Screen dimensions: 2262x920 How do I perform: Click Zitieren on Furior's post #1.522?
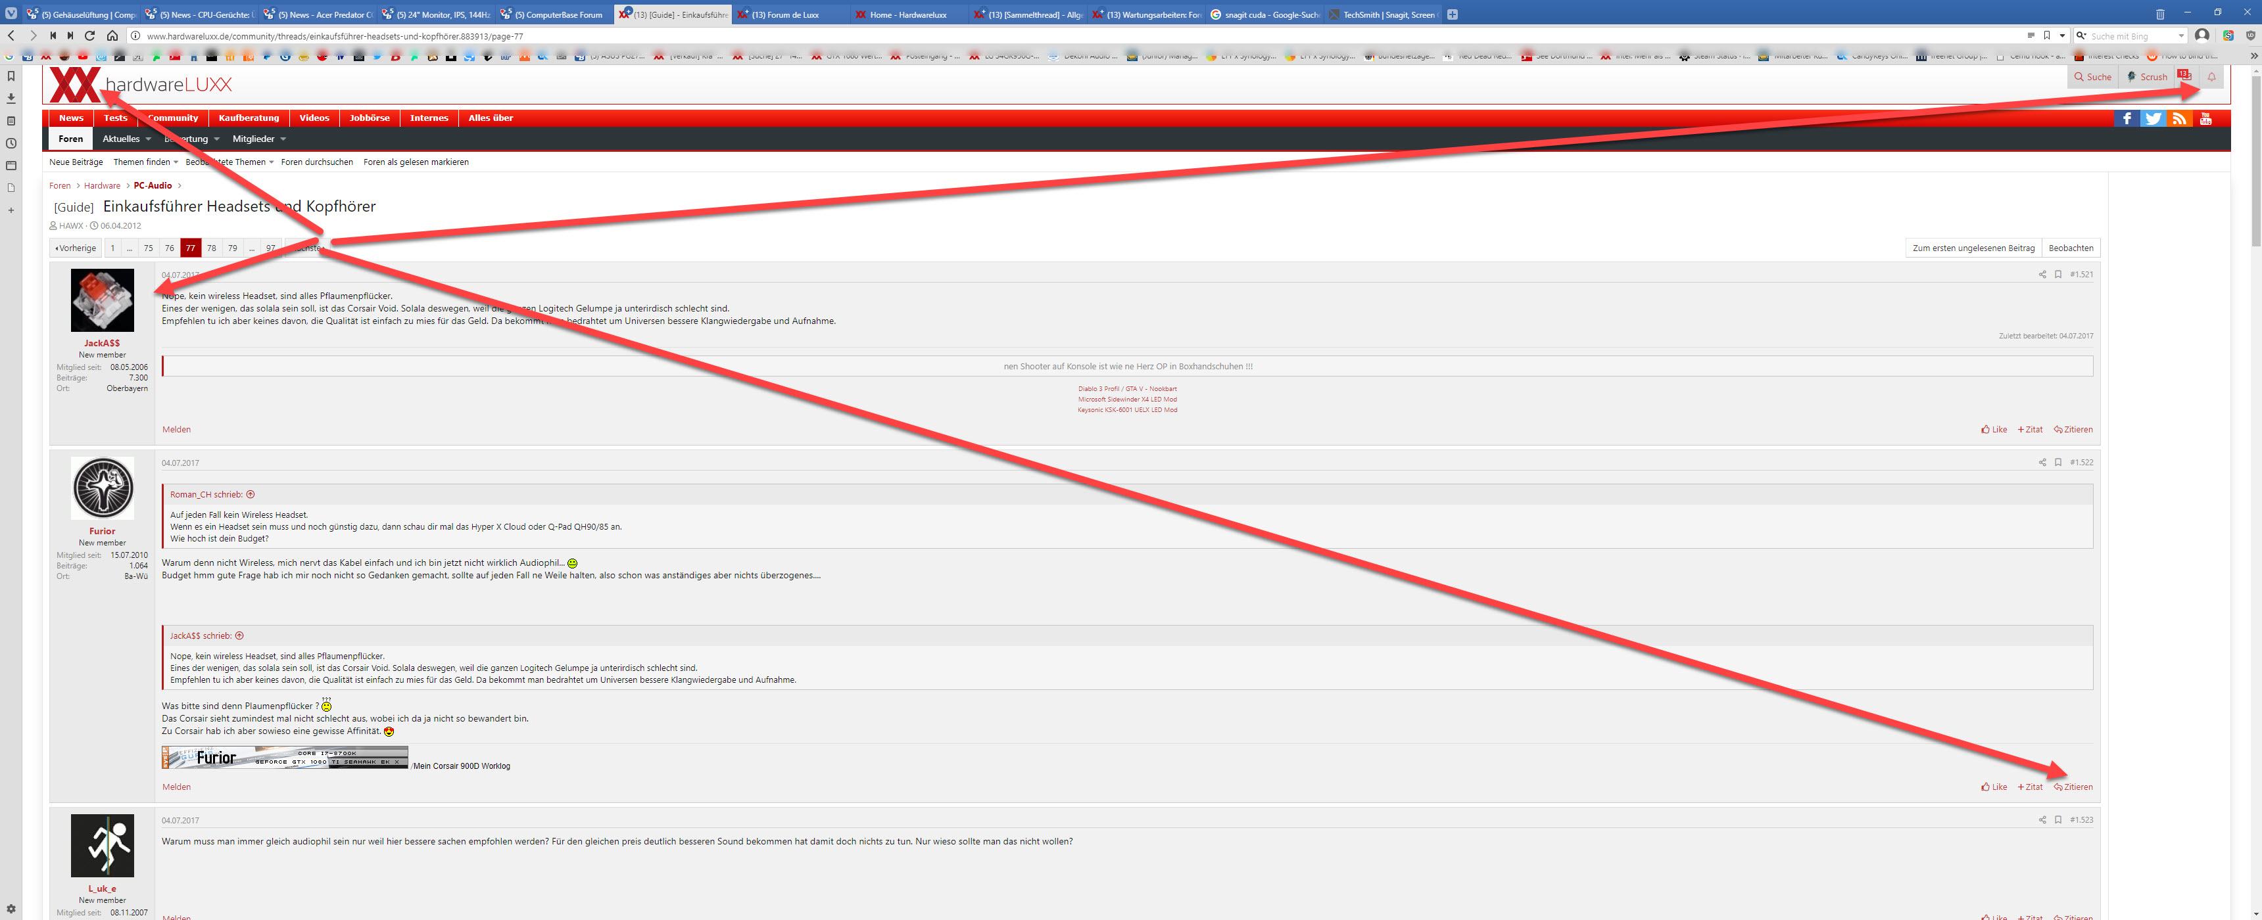2073,787
